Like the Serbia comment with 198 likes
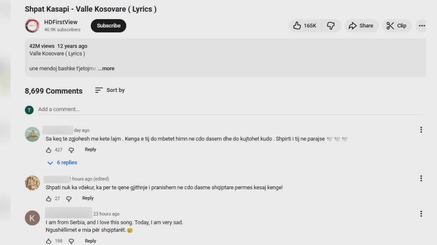Viewport: 437px width, 245px height. (49, 241)
